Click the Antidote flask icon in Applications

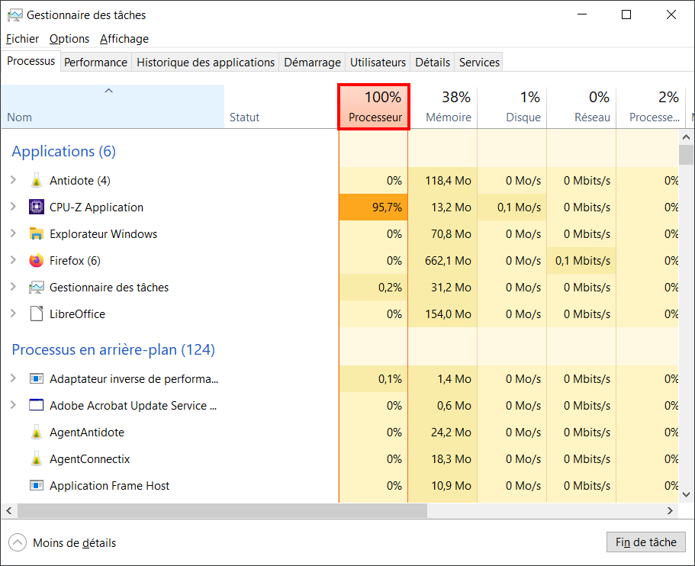pos(37,180)
